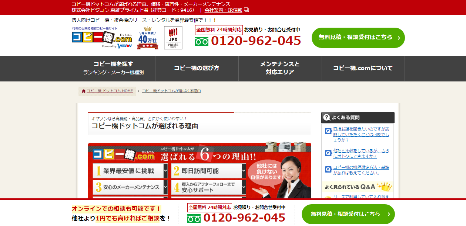Click arrow chevron on footer green estimate button
The image size is (466, 226).
coord(389,214)
